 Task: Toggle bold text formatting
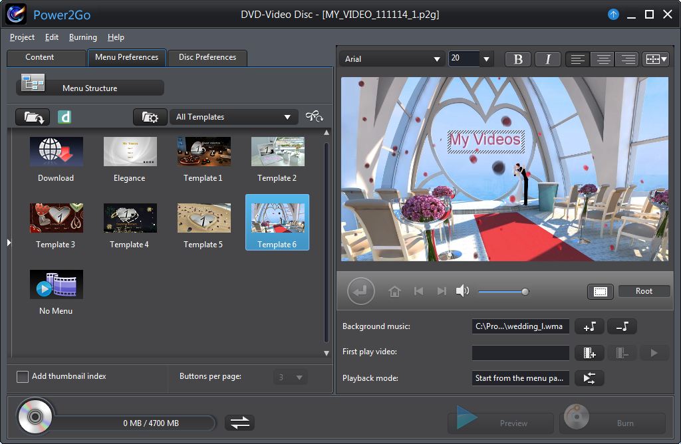518,58
